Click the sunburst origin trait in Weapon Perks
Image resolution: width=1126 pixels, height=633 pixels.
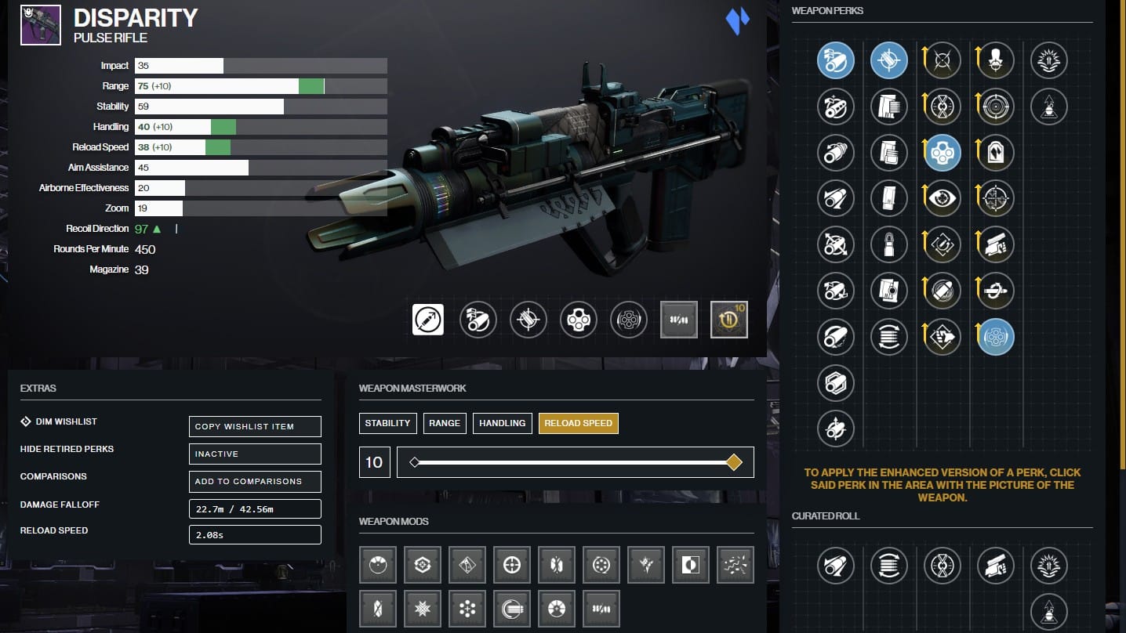(x=1048, y=60)
